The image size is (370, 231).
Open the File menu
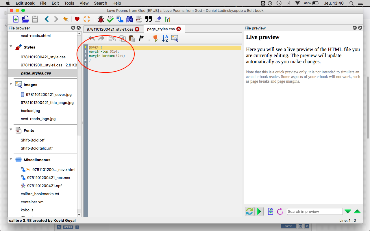point(43,3)
